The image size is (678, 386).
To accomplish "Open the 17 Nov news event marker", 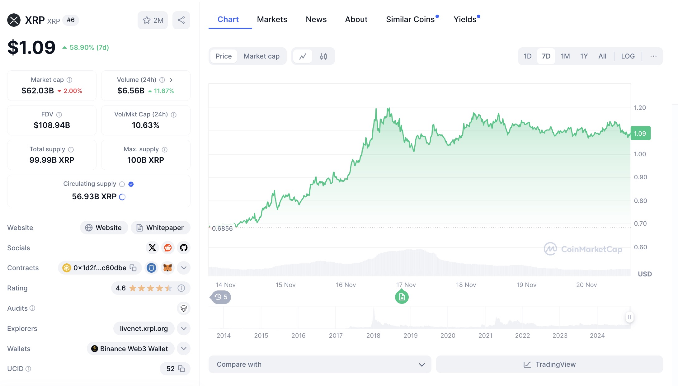I will (x=402, y=297).
